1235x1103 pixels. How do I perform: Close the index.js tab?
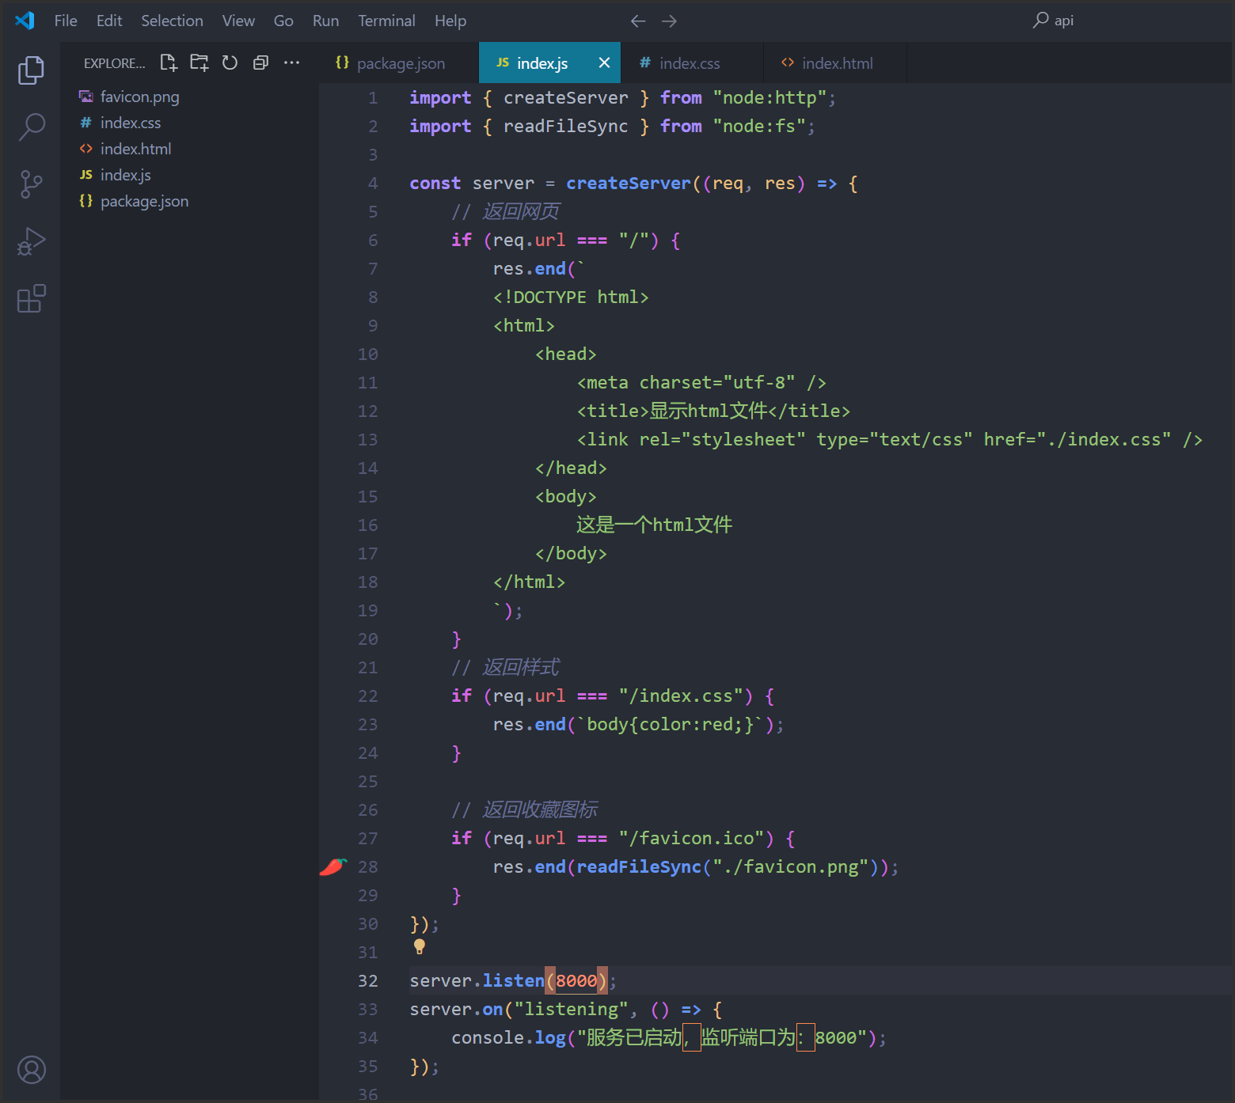point(604,63)
